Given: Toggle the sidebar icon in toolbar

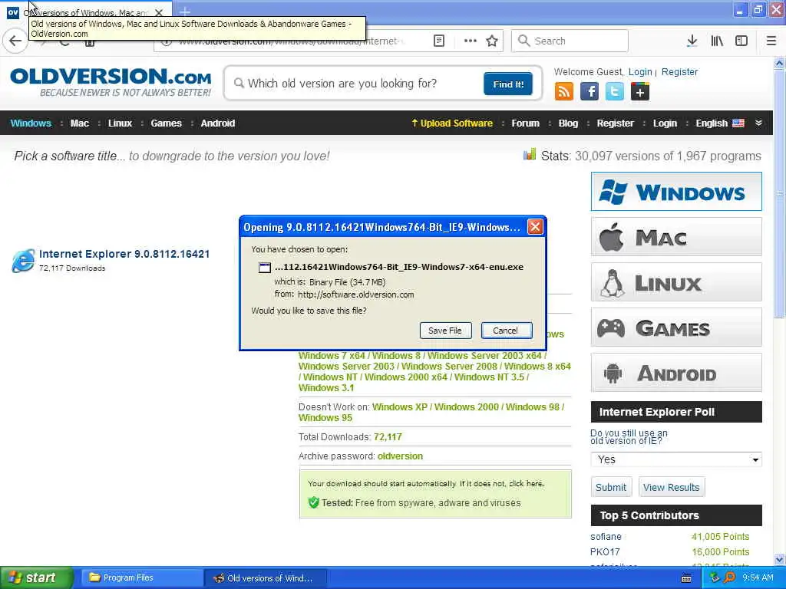Looking at the screenshot, I should tap(741, 41).
